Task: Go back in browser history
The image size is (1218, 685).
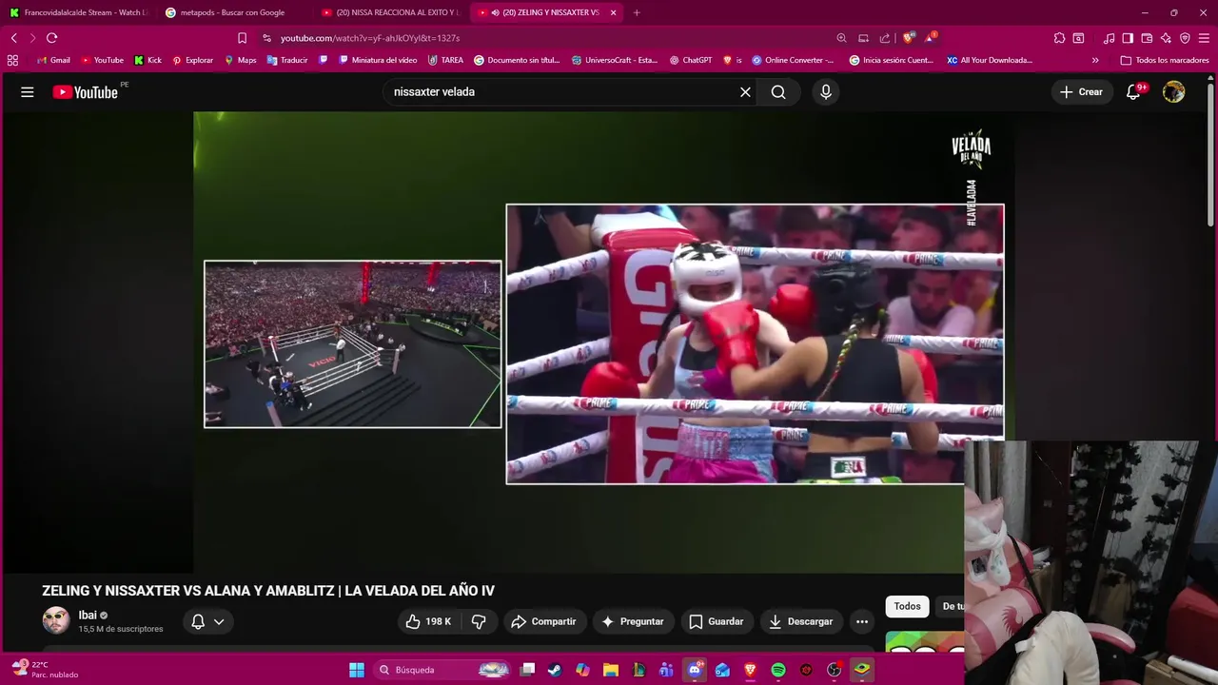Action: coord(13,38)
